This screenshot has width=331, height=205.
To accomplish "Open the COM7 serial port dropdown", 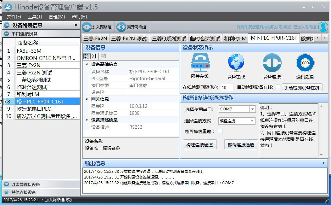I will [253, 109].
